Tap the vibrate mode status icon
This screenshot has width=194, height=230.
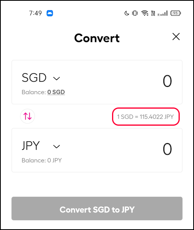[x=135, y=13]
